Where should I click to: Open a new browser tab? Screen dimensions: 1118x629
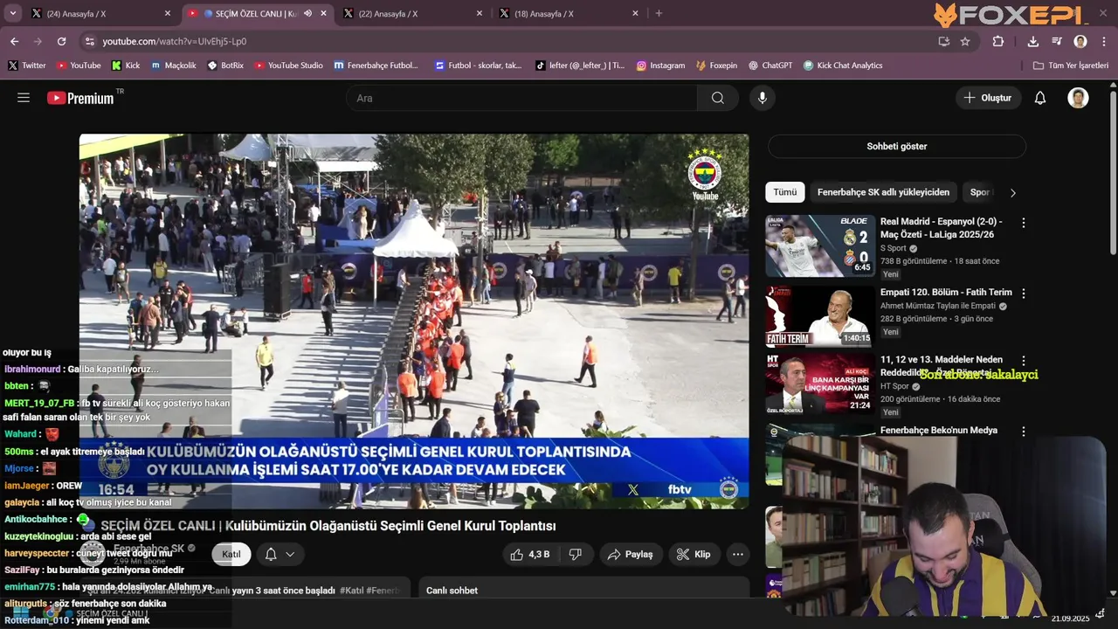[659, 14]
